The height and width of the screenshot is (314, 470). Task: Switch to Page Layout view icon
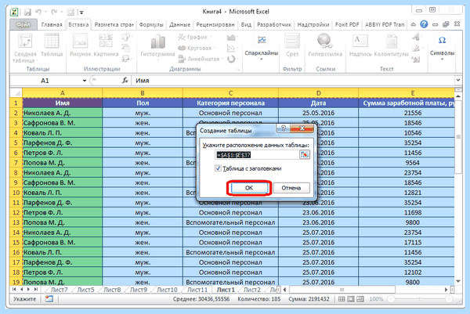click(x=351, y=298)
